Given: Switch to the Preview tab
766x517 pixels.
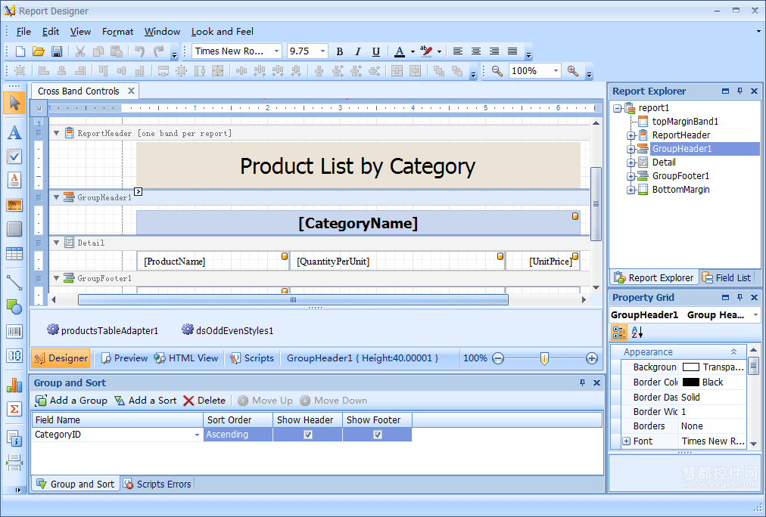Looking at the screenshot, I should [x=124, y=358].
